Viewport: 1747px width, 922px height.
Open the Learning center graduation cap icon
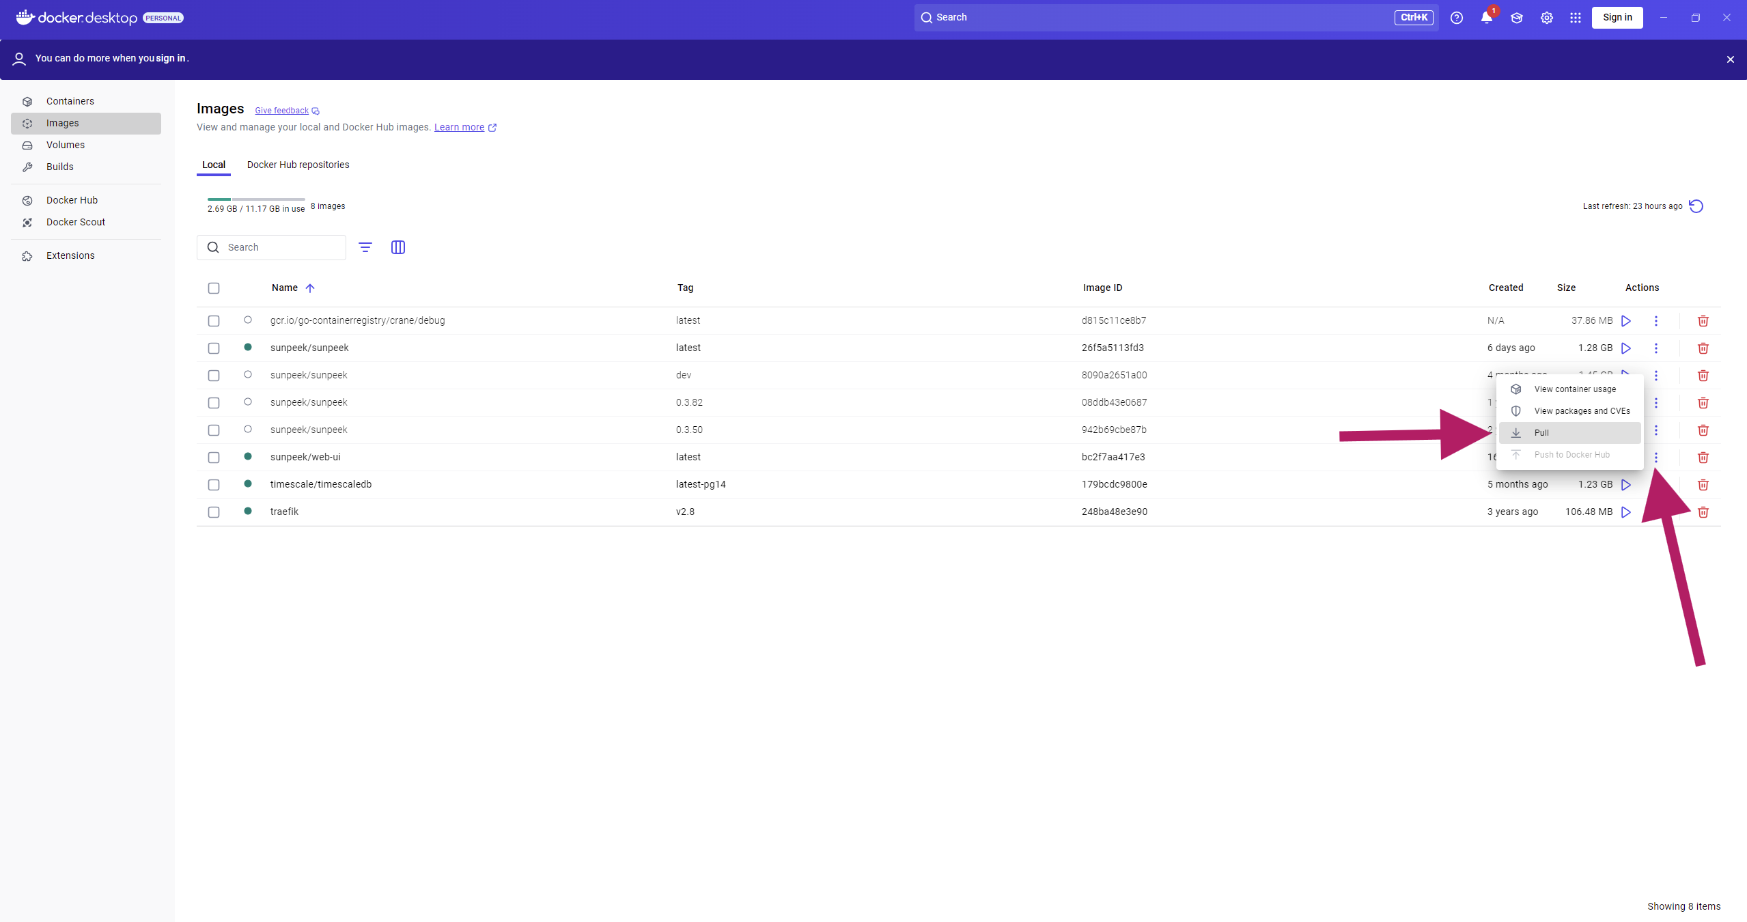click(1516, 18)
